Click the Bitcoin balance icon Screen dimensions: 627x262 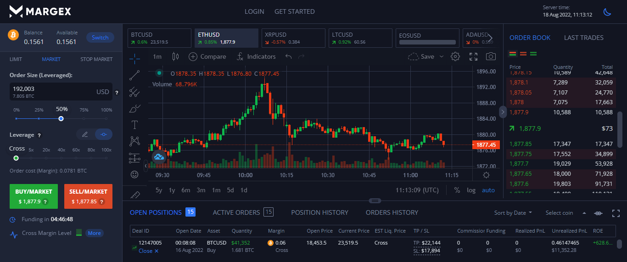click(13, 35)
